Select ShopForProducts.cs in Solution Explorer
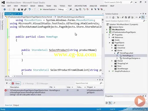The height and width of the screenshot is (111, 148). [122, 71]
